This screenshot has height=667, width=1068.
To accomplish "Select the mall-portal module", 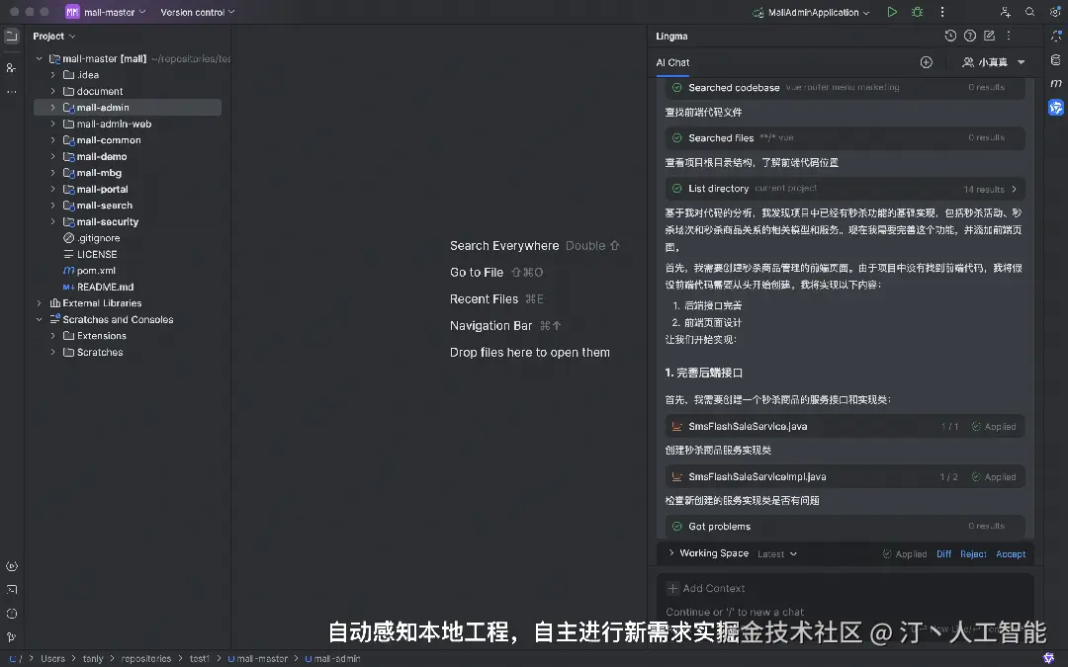I will [102, 189].
